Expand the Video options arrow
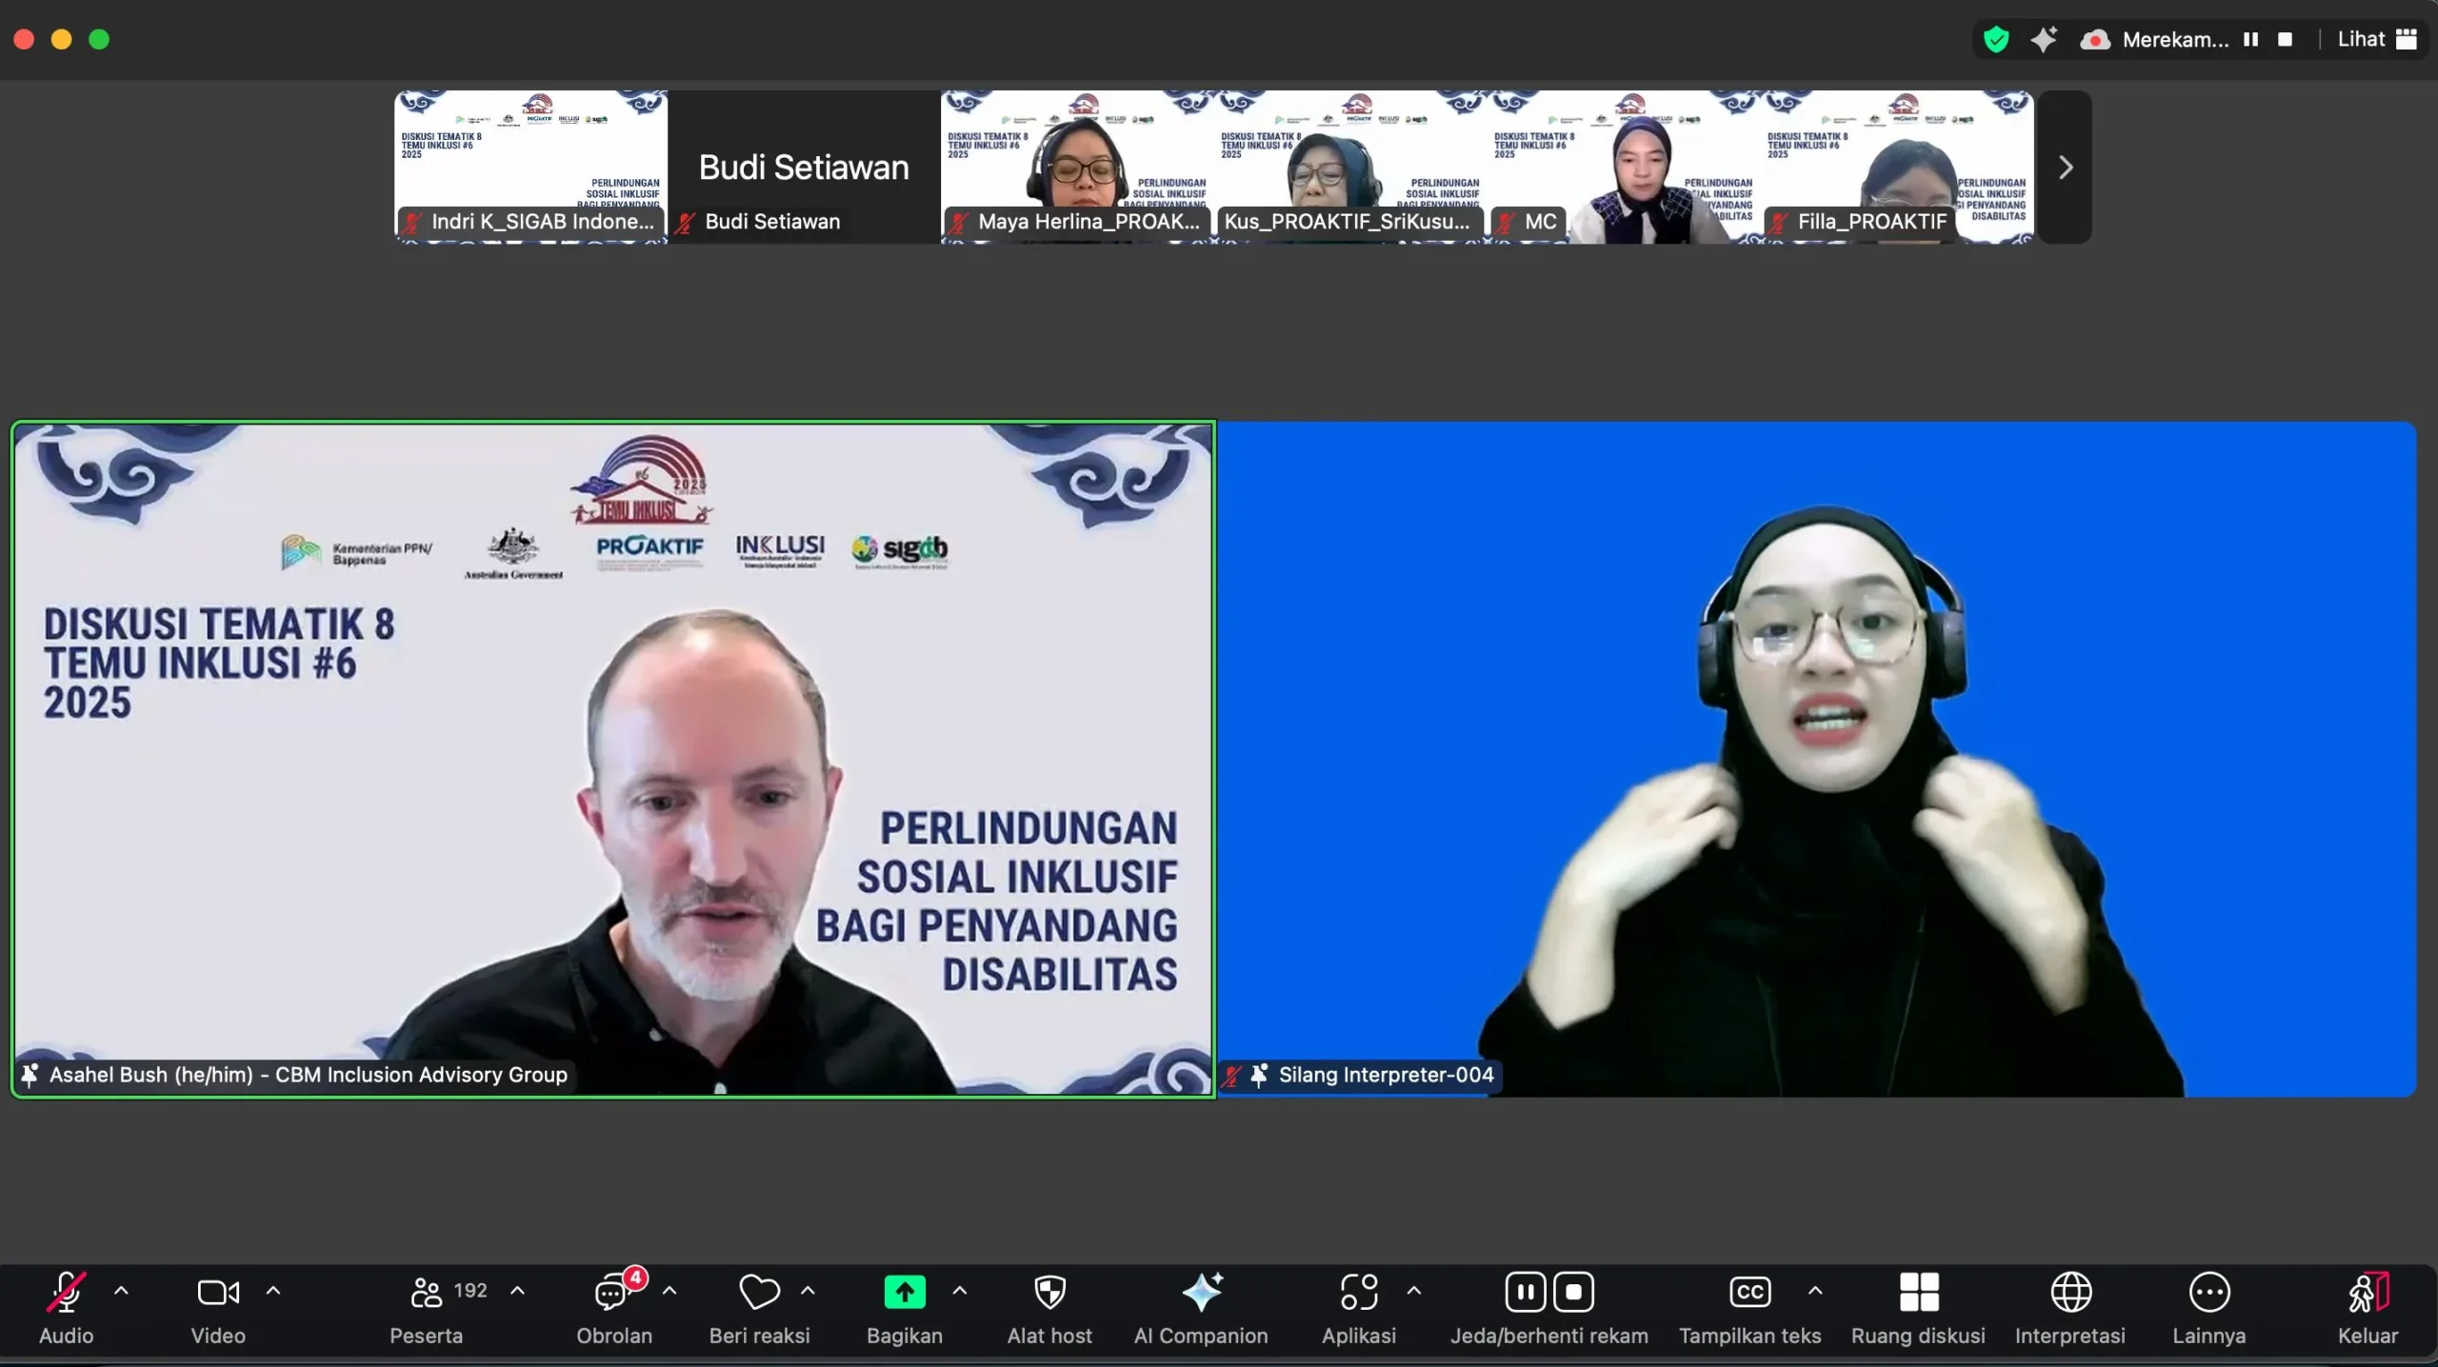The image size is (2438, 1367). pyautogui.click(x=273, y=1291)
